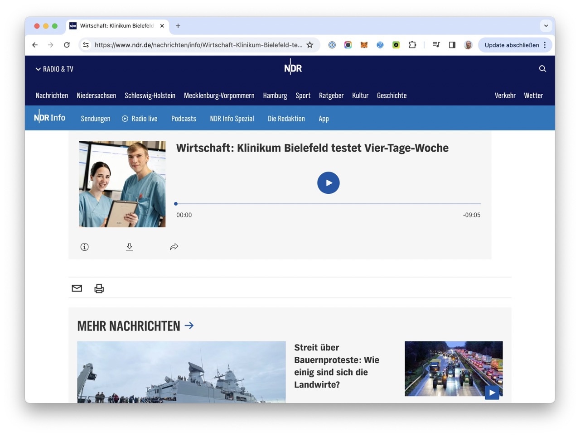
Task: Open Chrome three-dot menu
Action: point(545,45)
